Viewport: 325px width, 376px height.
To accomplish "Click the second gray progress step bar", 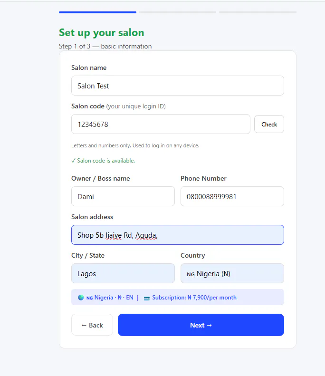I will tap(178, 12).
